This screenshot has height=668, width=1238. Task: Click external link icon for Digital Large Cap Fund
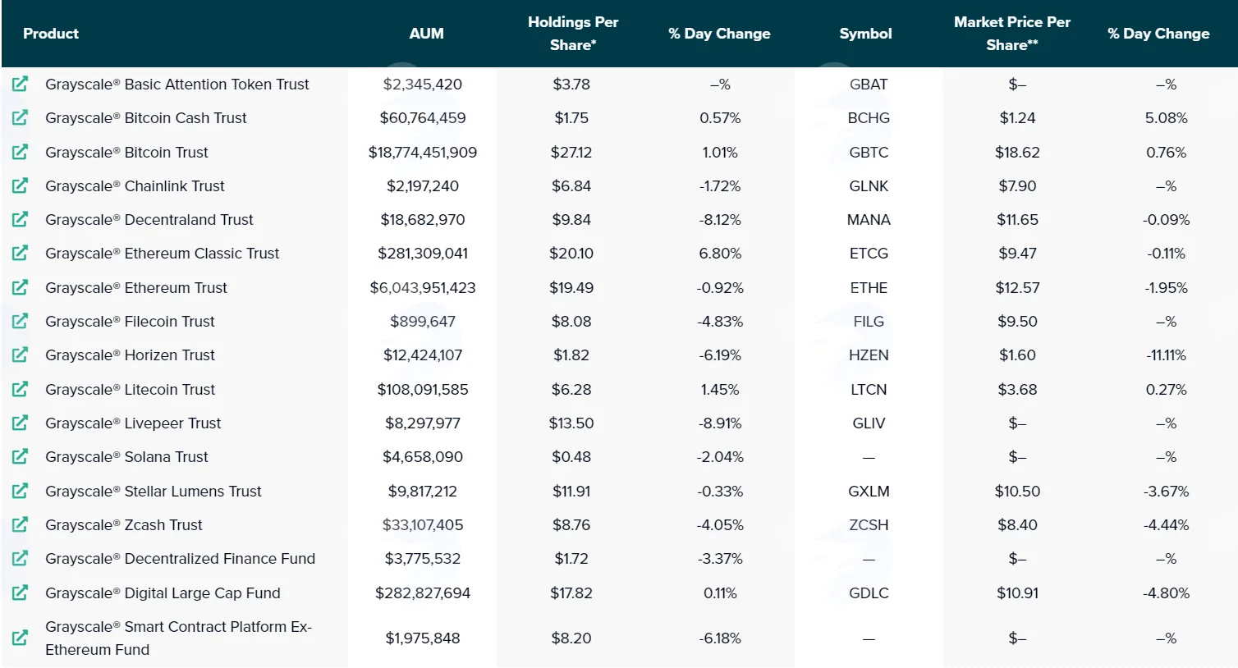tap(20, 593)
